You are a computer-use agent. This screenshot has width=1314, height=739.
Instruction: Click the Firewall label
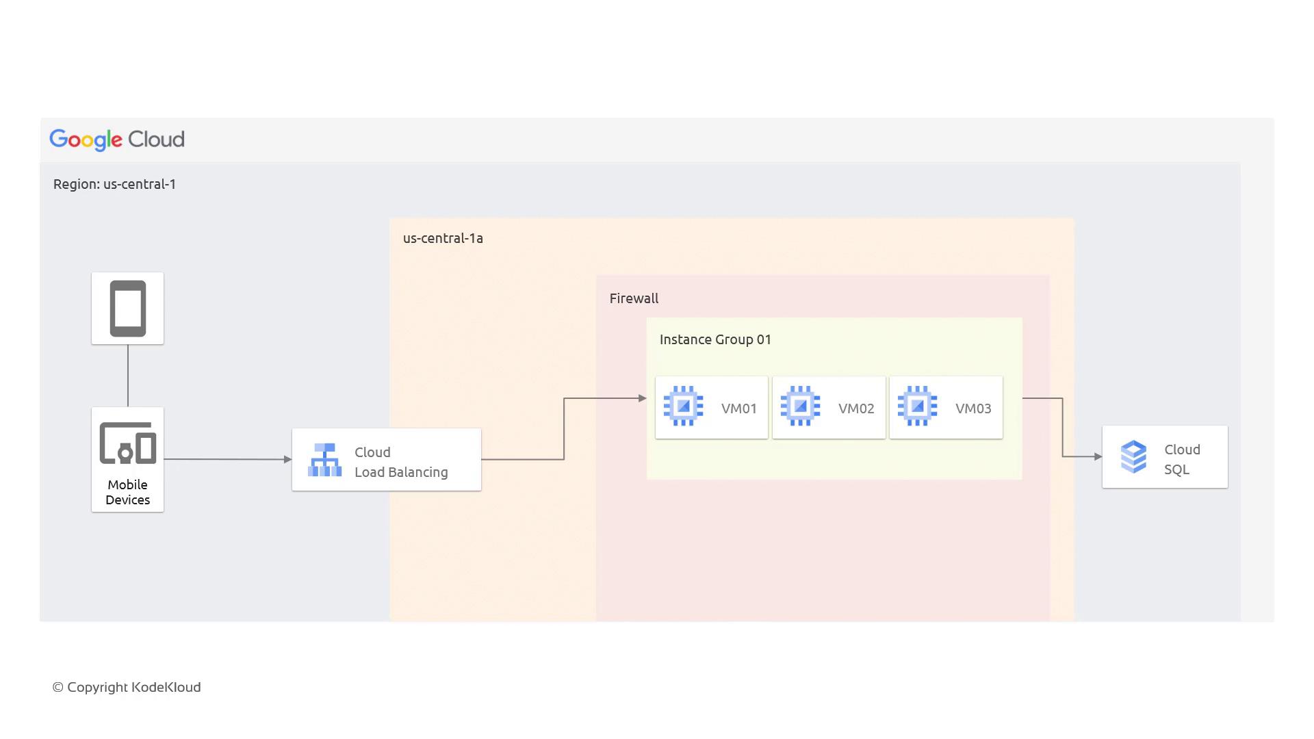(634, 298)
